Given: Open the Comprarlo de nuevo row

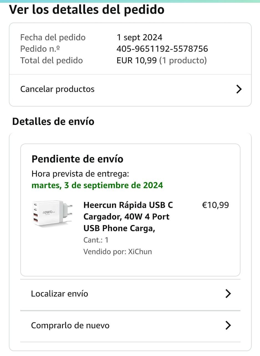Looking at the screenshot, I should (x=130, y=325).
